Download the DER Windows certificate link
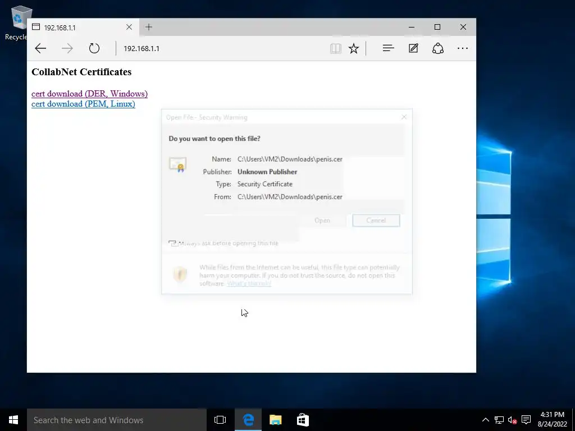This screenshot has width=575, height=431. coord(89,94)
